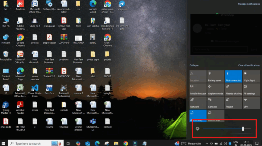Toggle the Bluetooth Not connected tile
The image size is (262, 146).
(x=234, y=77)
